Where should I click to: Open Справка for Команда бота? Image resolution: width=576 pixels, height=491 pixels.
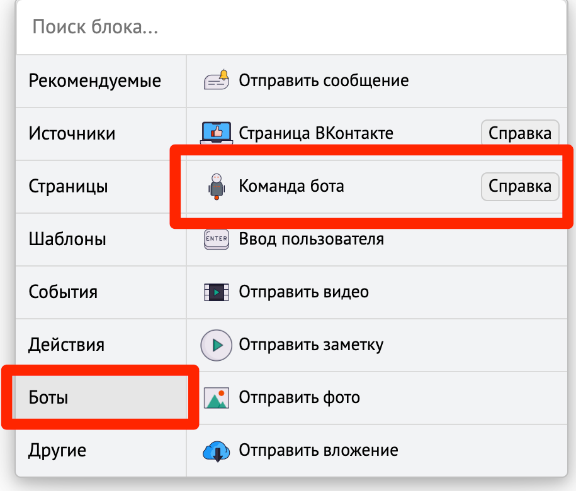point(520,187)
